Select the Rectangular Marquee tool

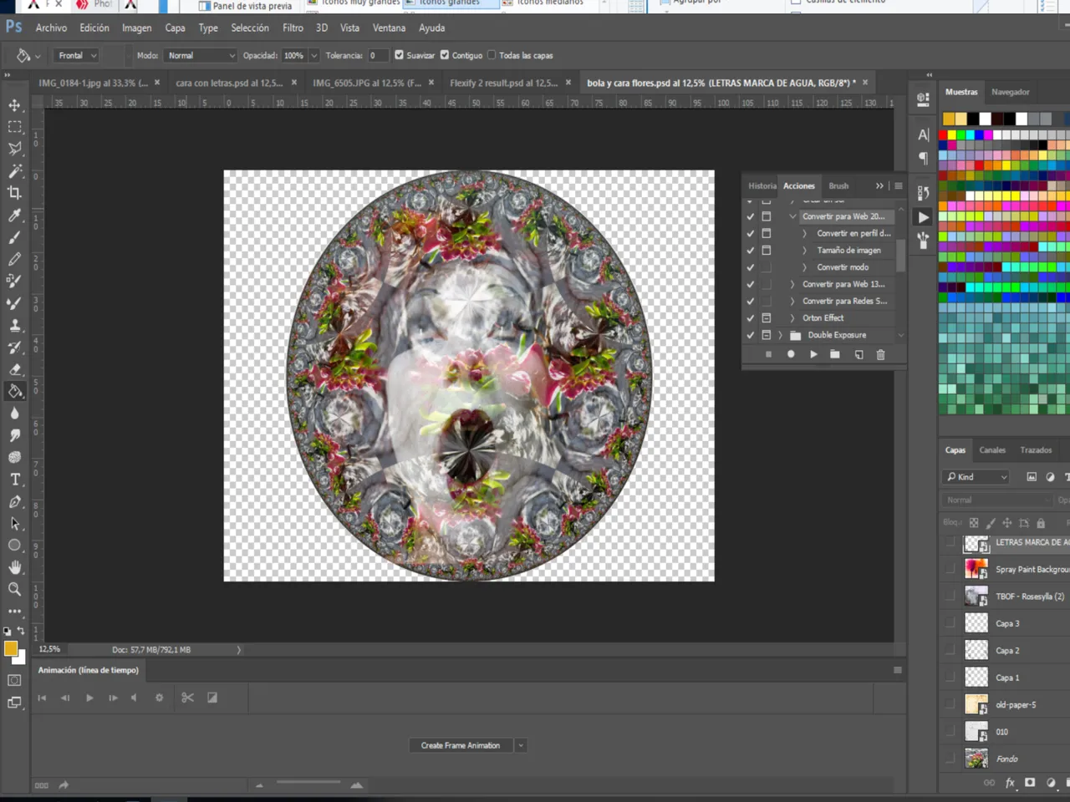tap(15, 127)
